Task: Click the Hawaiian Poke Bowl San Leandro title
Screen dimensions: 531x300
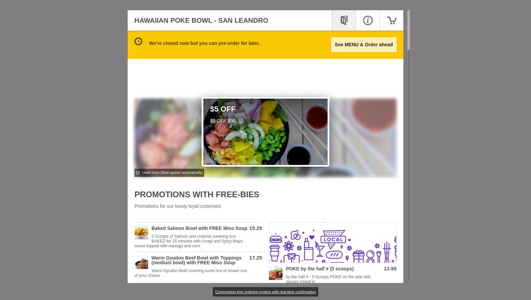Action: point(201,20)
